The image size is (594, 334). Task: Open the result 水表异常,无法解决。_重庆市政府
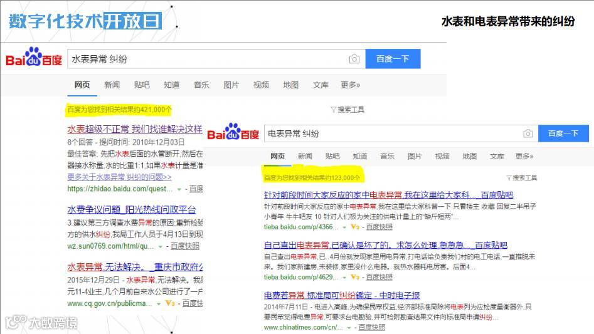(135, 267)
